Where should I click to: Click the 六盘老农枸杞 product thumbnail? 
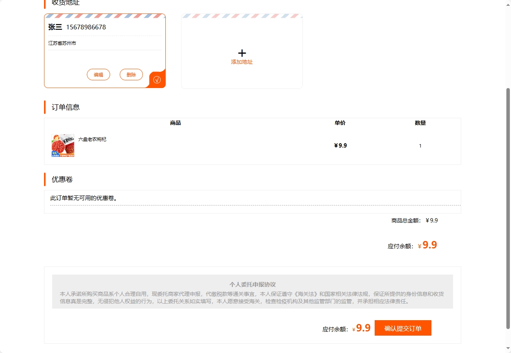click(x=63, y=146)
